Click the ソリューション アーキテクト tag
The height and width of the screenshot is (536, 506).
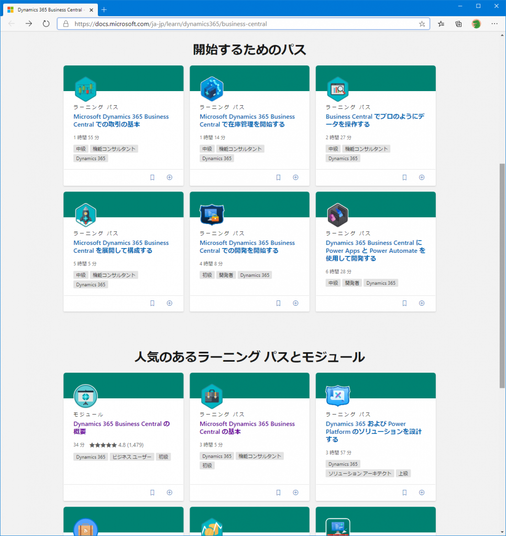(359, 473)
